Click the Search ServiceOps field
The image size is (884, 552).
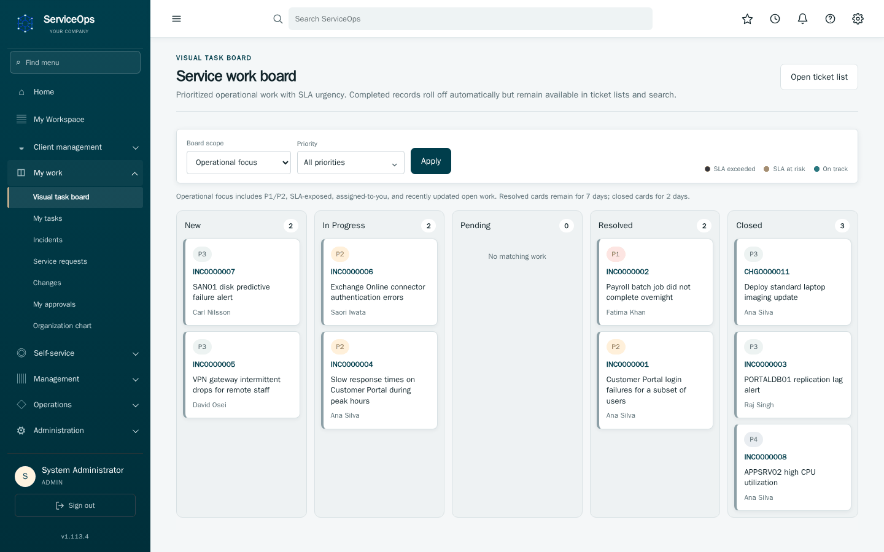(x=470, y=19)
